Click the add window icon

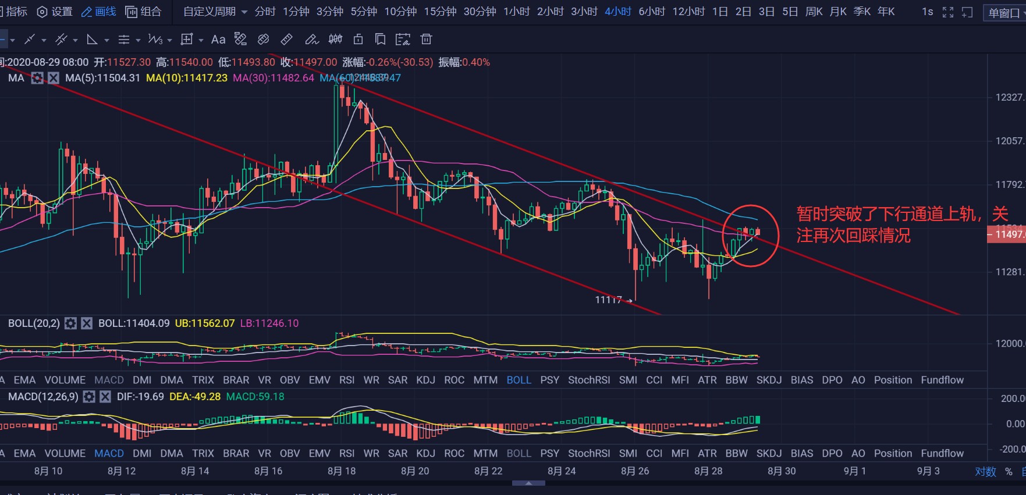967,12
